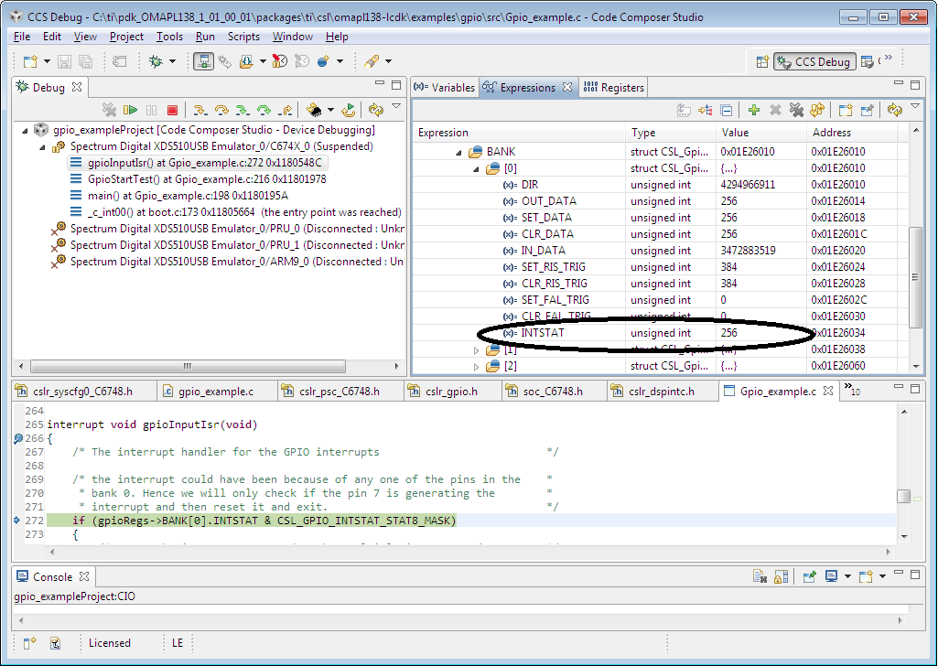Image resolution: width=938 pixels, height=666 pixels.
Task: Add a new expression to watch
Action: [x=753, y=110]
